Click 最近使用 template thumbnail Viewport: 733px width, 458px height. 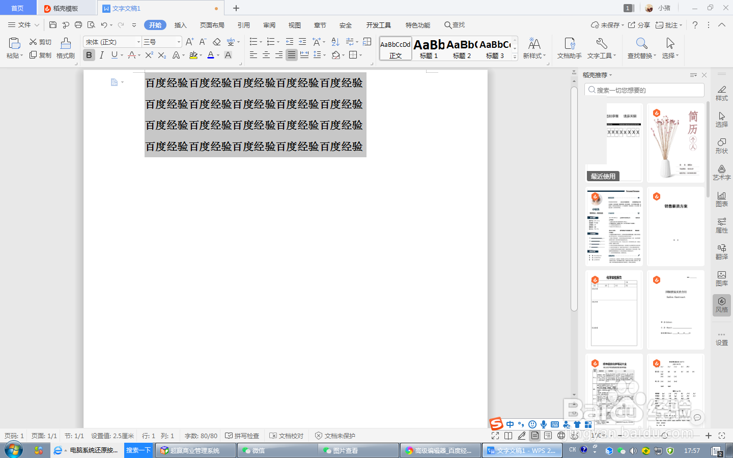point(614,142)
